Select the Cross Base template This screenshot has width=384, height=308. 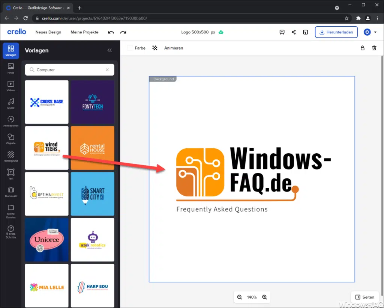[47, 102]
